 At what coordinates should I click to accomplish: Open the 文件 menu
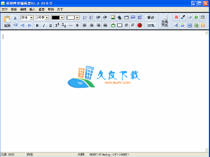coord(4,9)
